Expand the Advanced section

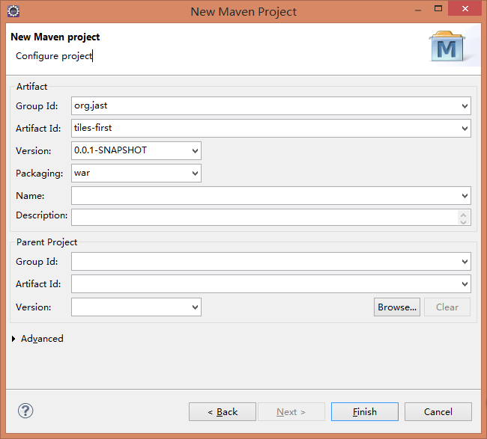tap(13, 339)
